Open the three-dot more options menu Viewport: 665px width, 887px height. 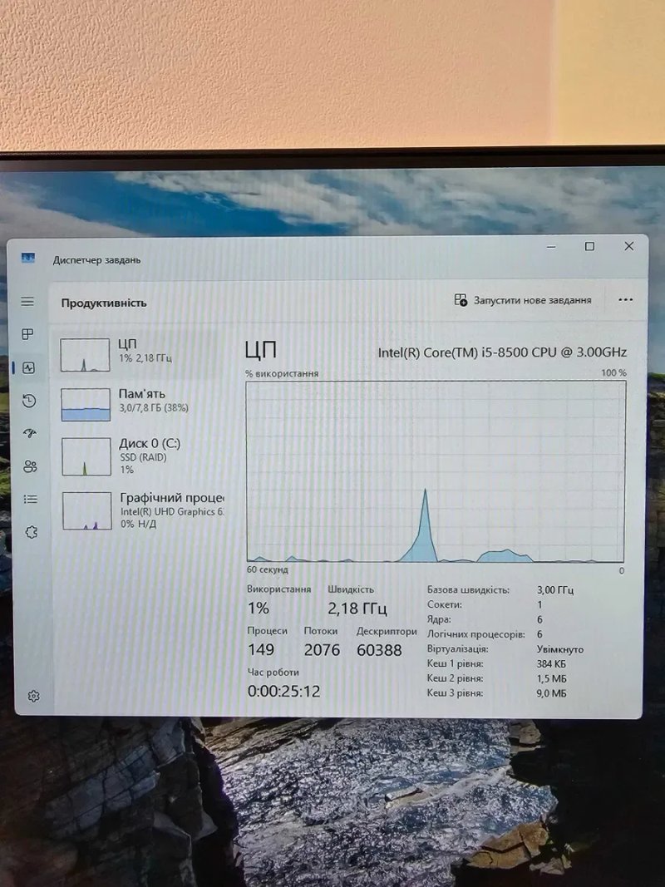tap(625, 300)
